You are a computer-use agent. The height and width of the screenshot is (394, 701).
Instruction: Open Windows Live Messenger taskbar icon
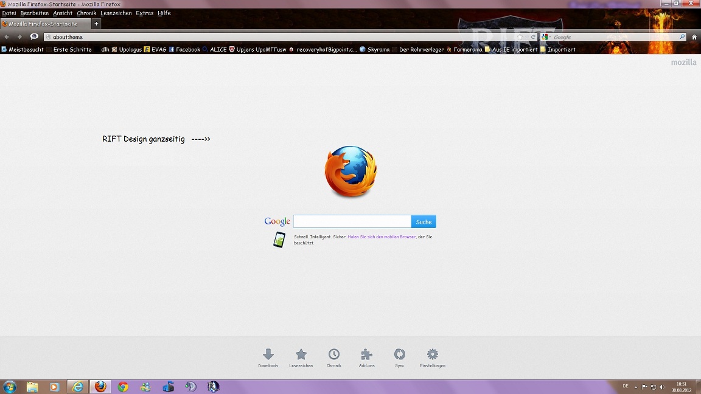click(145, 387)
